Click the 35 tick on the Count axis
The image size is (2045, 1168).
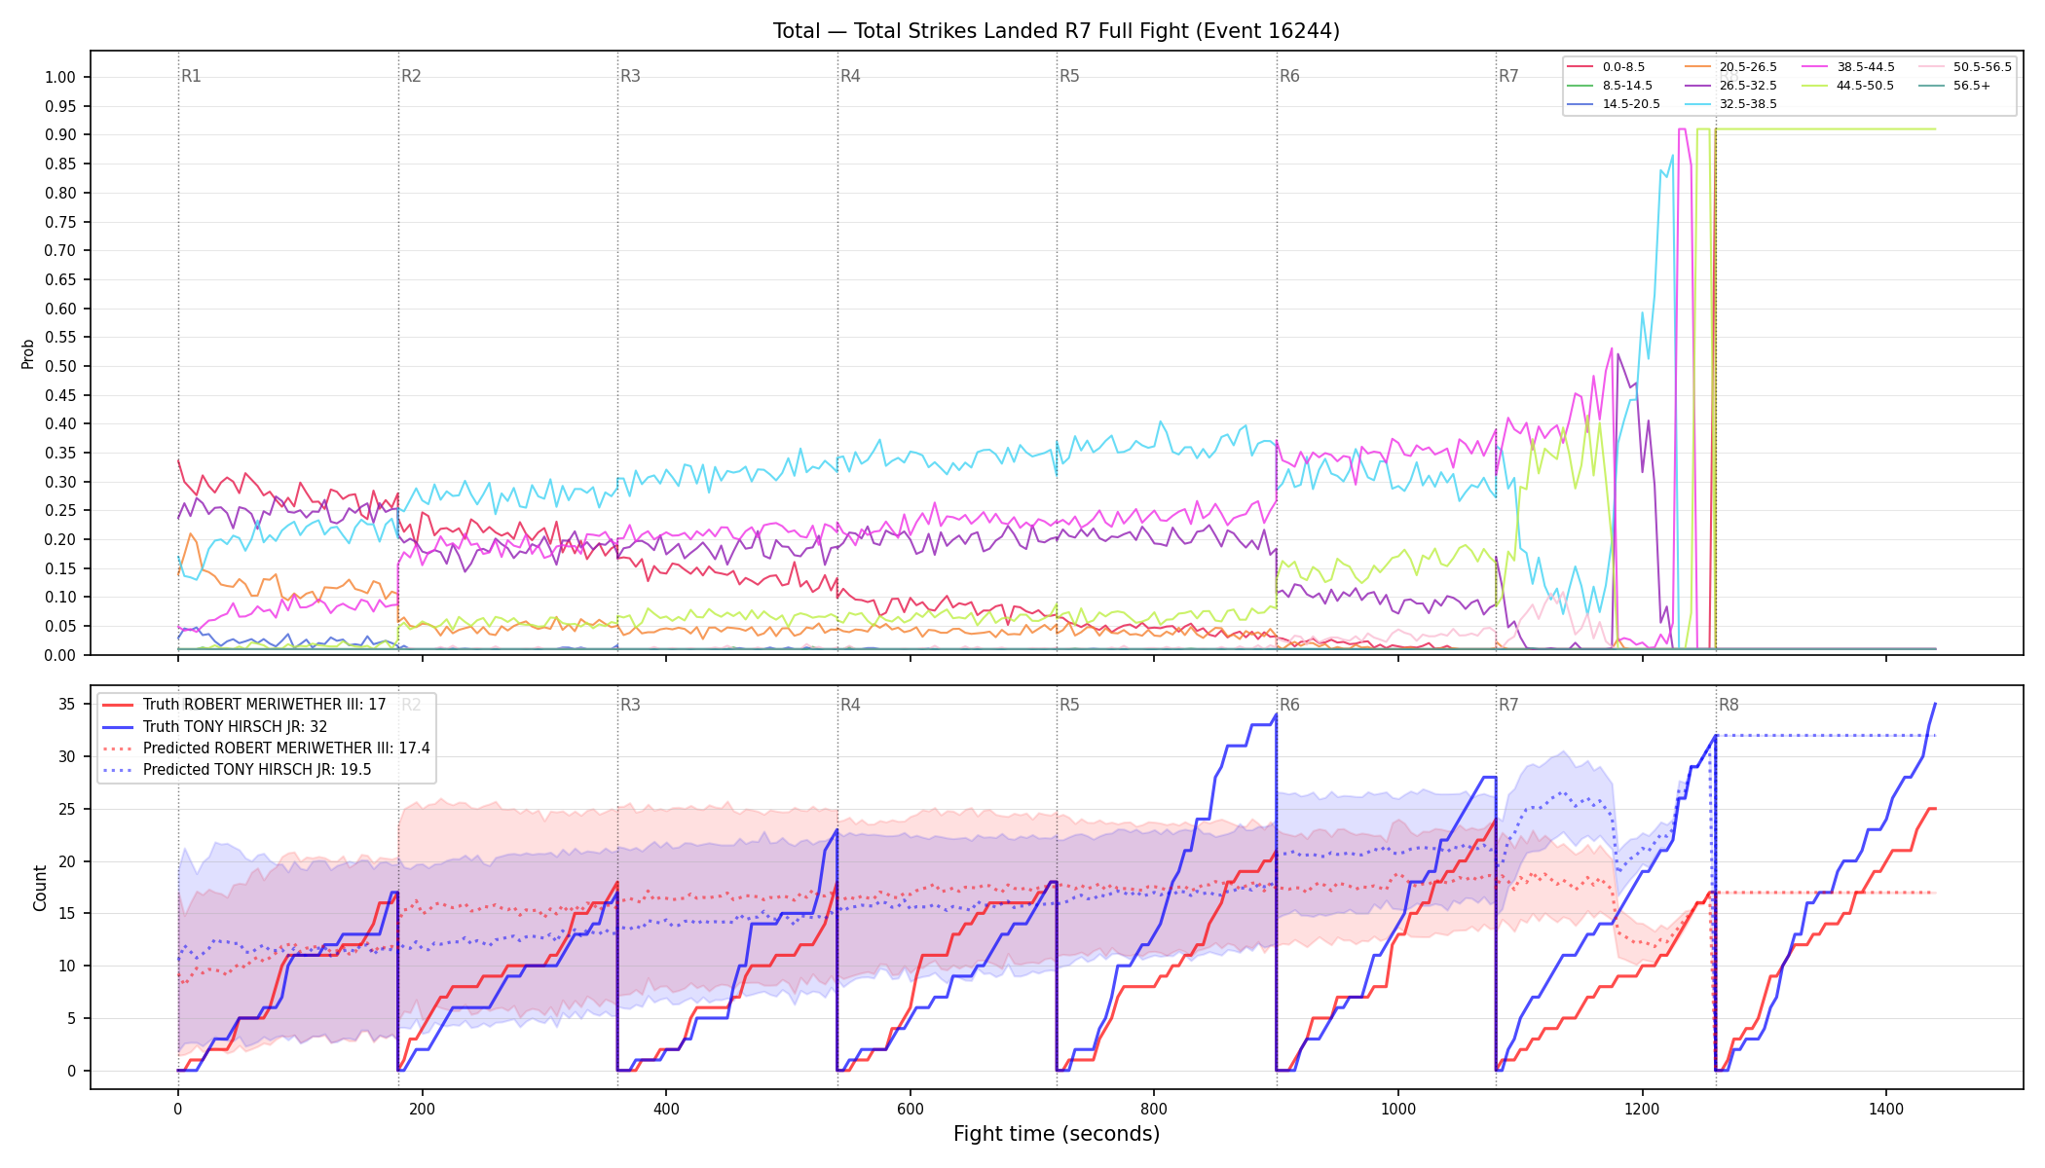[66, 705]
